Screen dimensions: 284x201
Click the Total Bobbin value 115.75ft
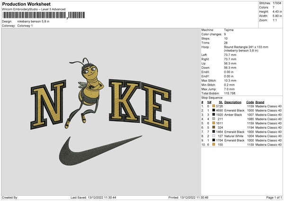[230, 93]
